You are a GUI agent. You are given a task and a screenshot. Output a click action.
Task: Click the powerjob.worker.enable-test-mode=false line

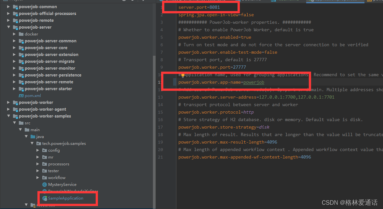pyautogui.click(x=228, y=52)
